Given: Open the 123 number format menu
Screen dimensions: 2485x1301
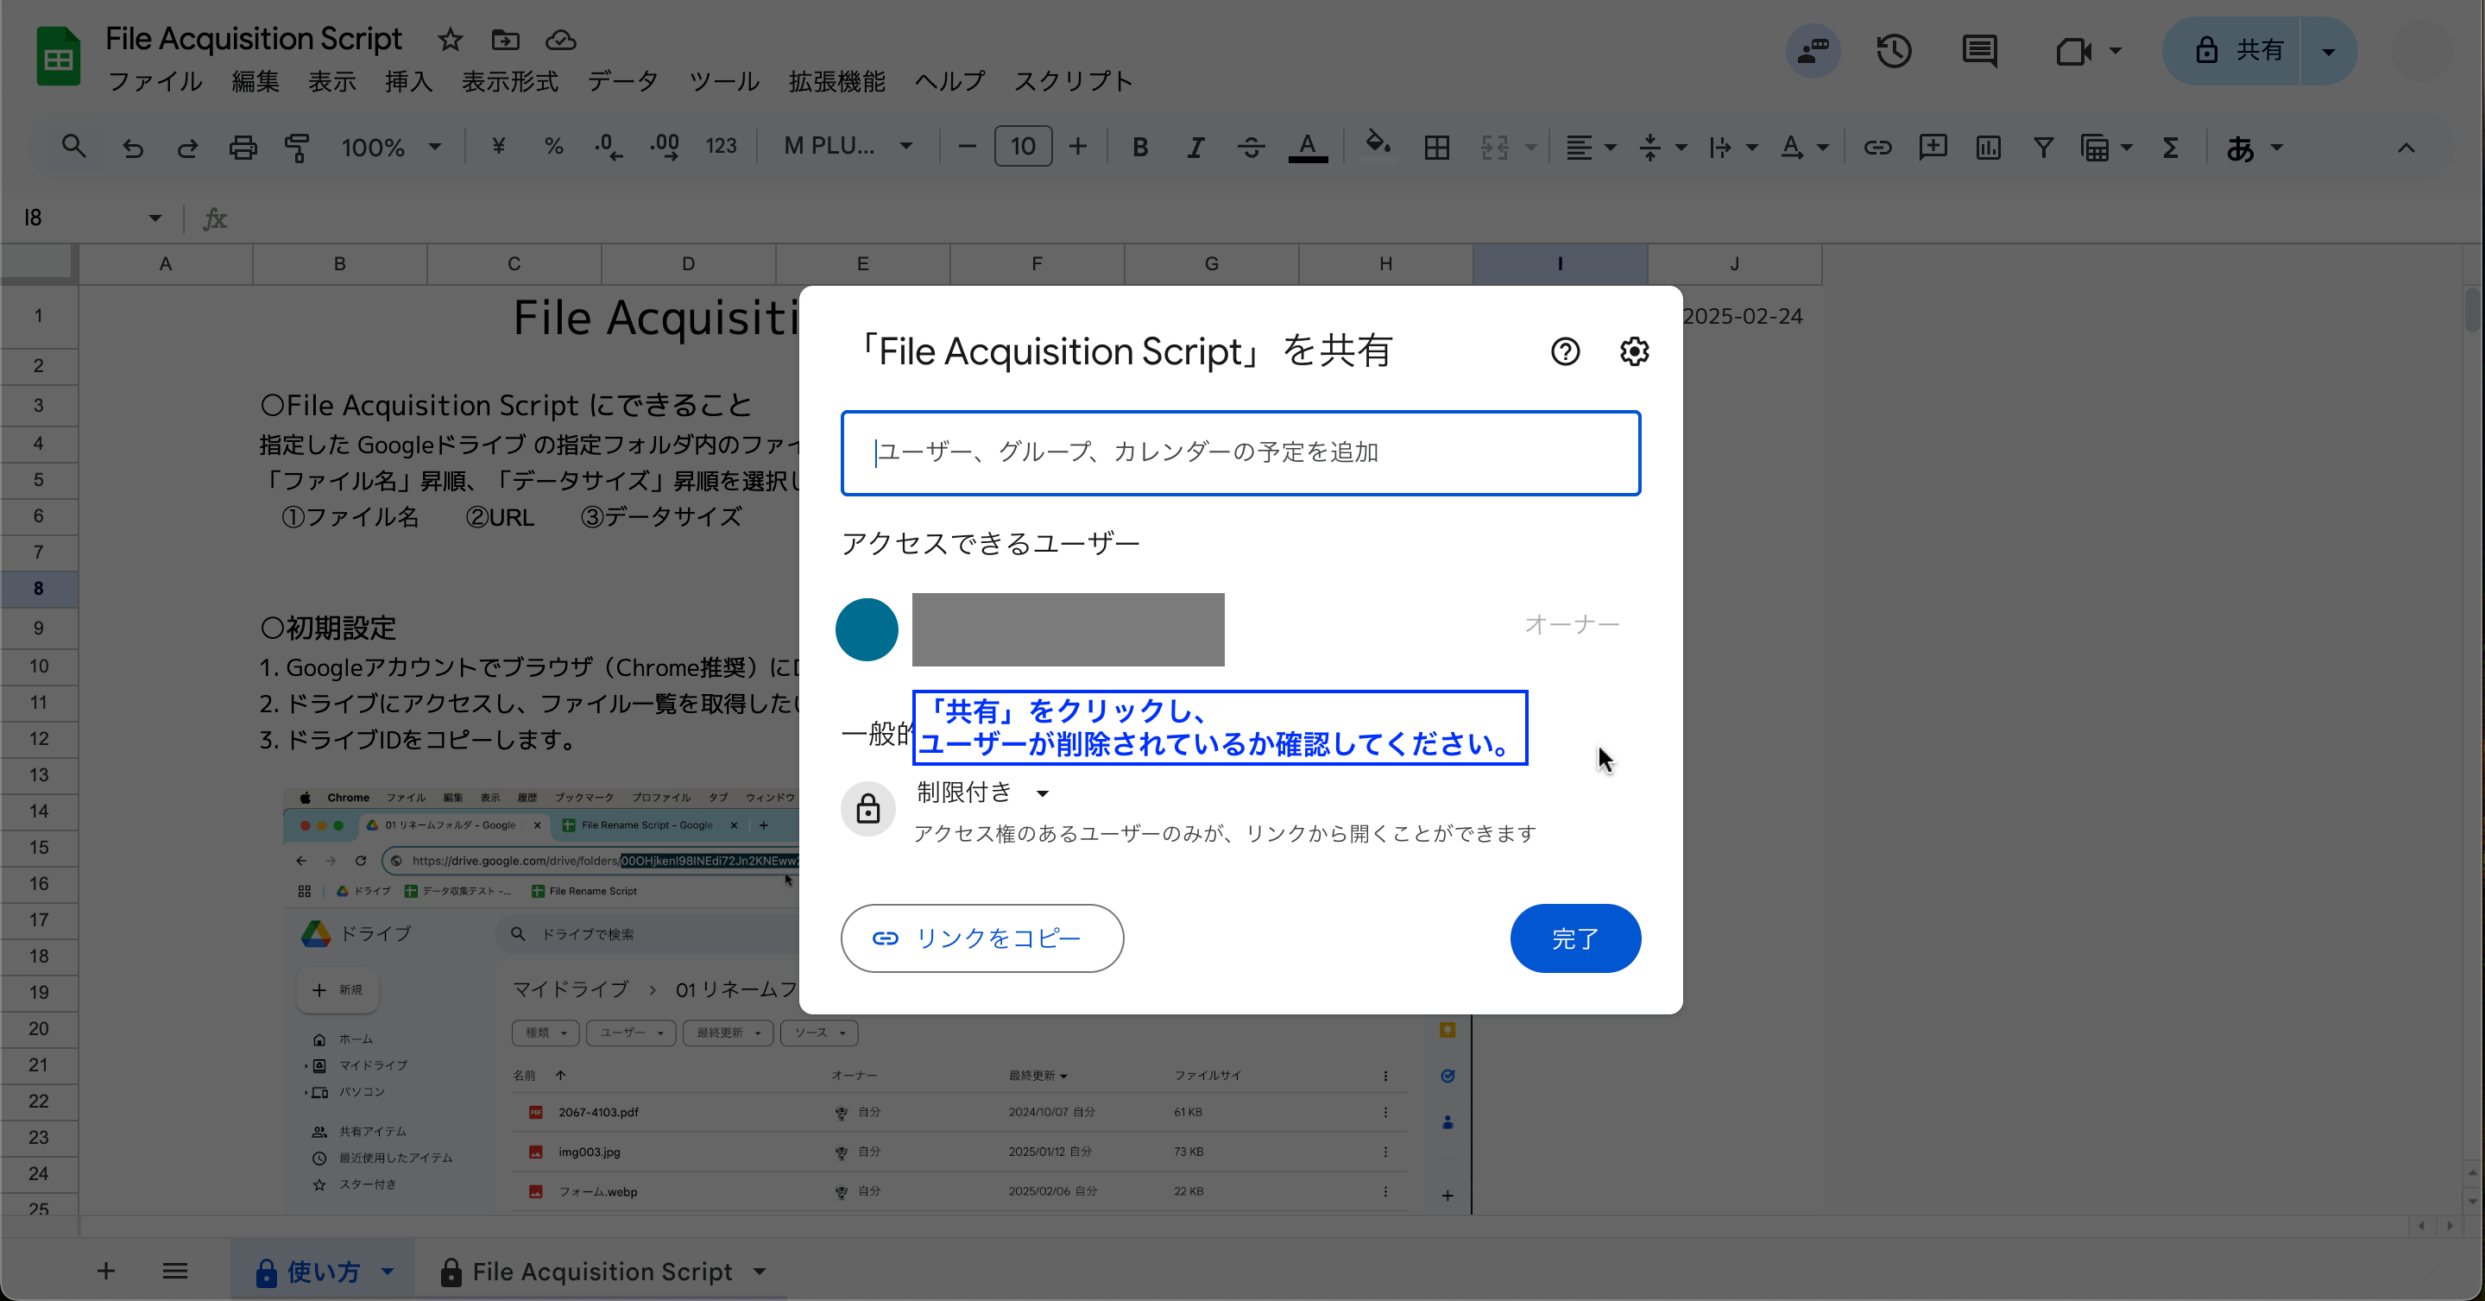Looking at the screenshot, I should pos(721,147).
